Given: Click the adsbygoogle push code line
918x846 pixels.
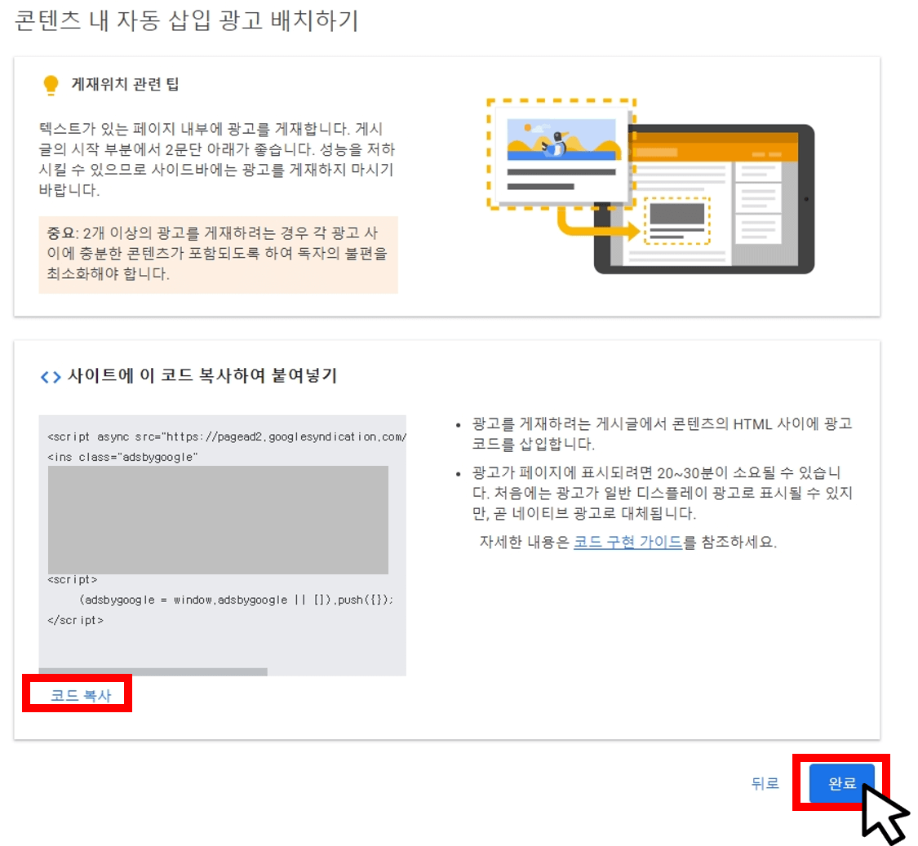Looking at the screenshot, I should click(x=236, y=600).
